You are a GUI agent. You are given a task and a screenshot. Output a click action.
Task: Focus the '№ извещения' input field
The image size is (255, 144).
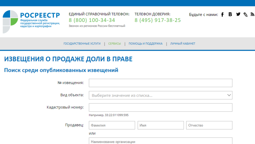[160, 83]
